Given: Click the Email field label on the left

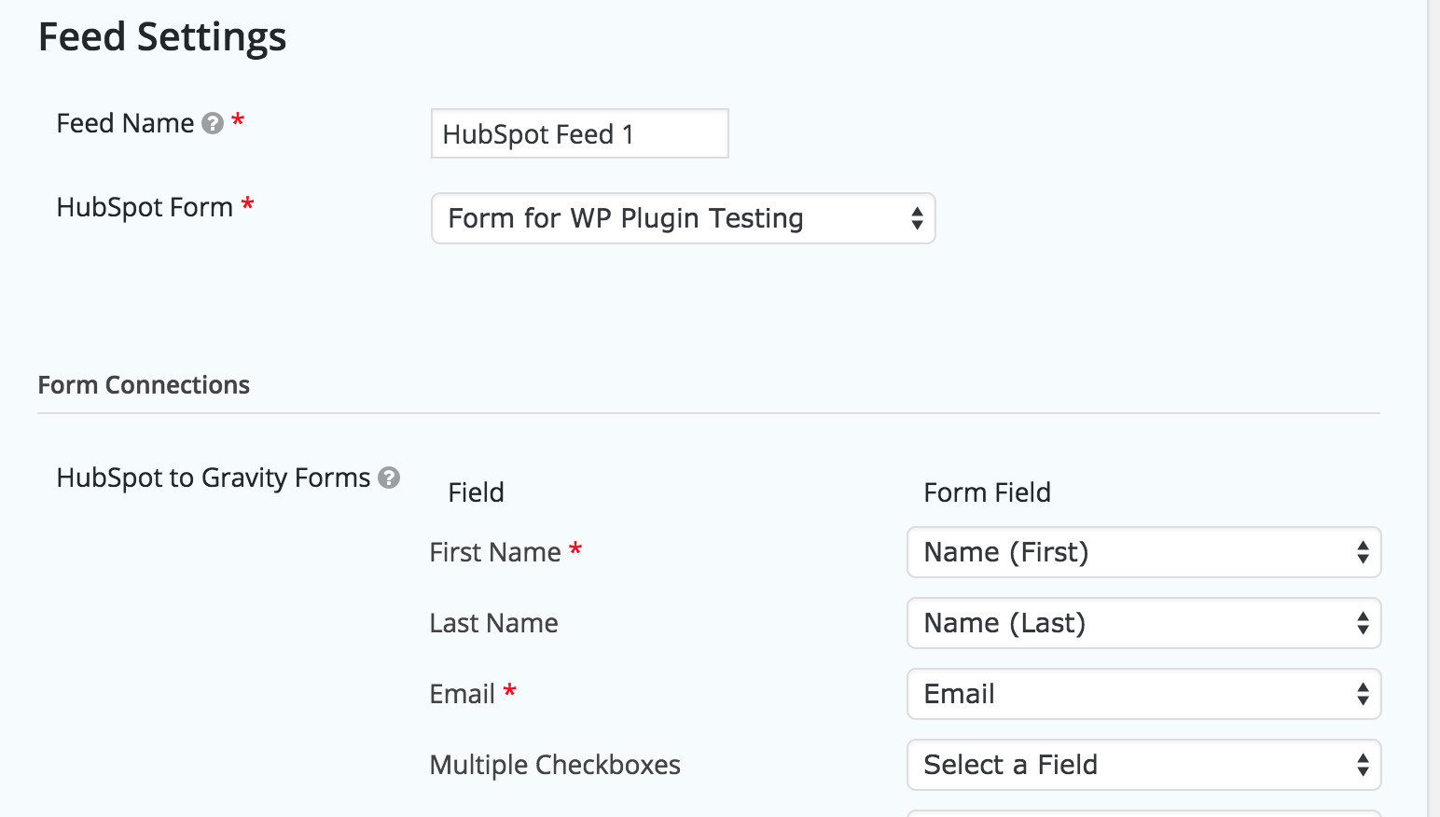Looking at the screenshot, I should click(x=462, y=694).
